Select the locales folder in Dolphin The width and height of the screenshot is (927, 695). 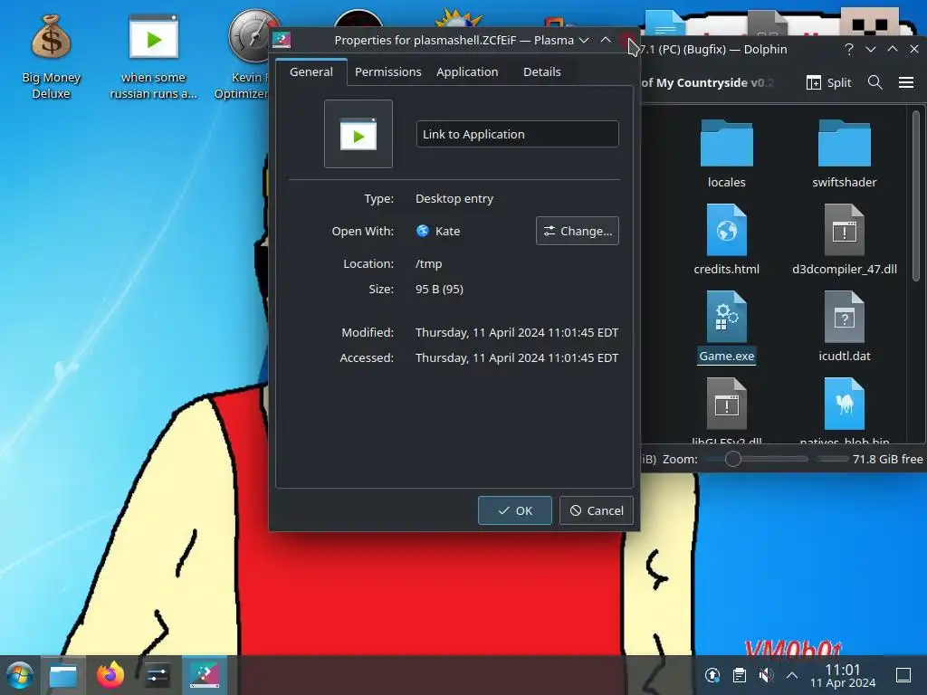[726, 154]
